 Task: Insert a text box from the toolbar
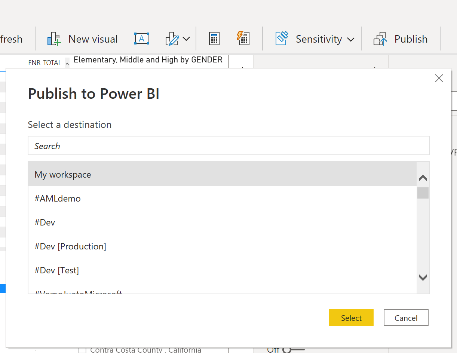[x=142, y=39]
